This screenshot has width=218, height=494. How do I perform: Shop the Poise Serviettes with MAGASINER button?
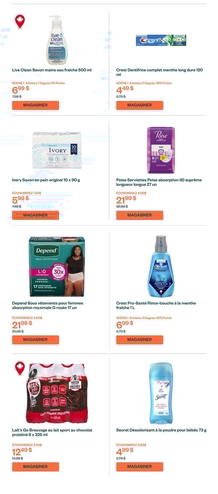tap(140, 215)
